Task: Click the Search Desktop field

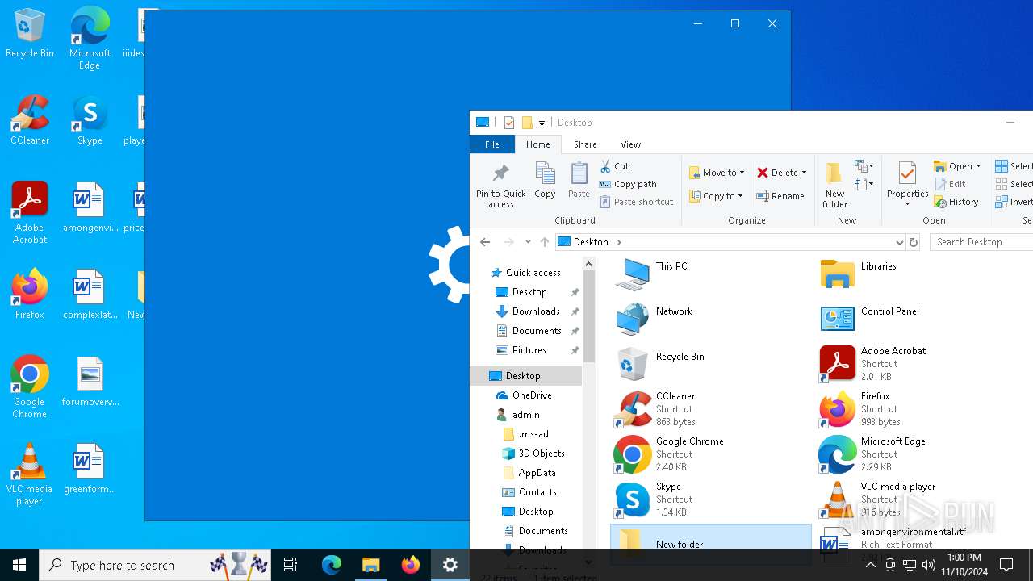Action: coord(981,242)
